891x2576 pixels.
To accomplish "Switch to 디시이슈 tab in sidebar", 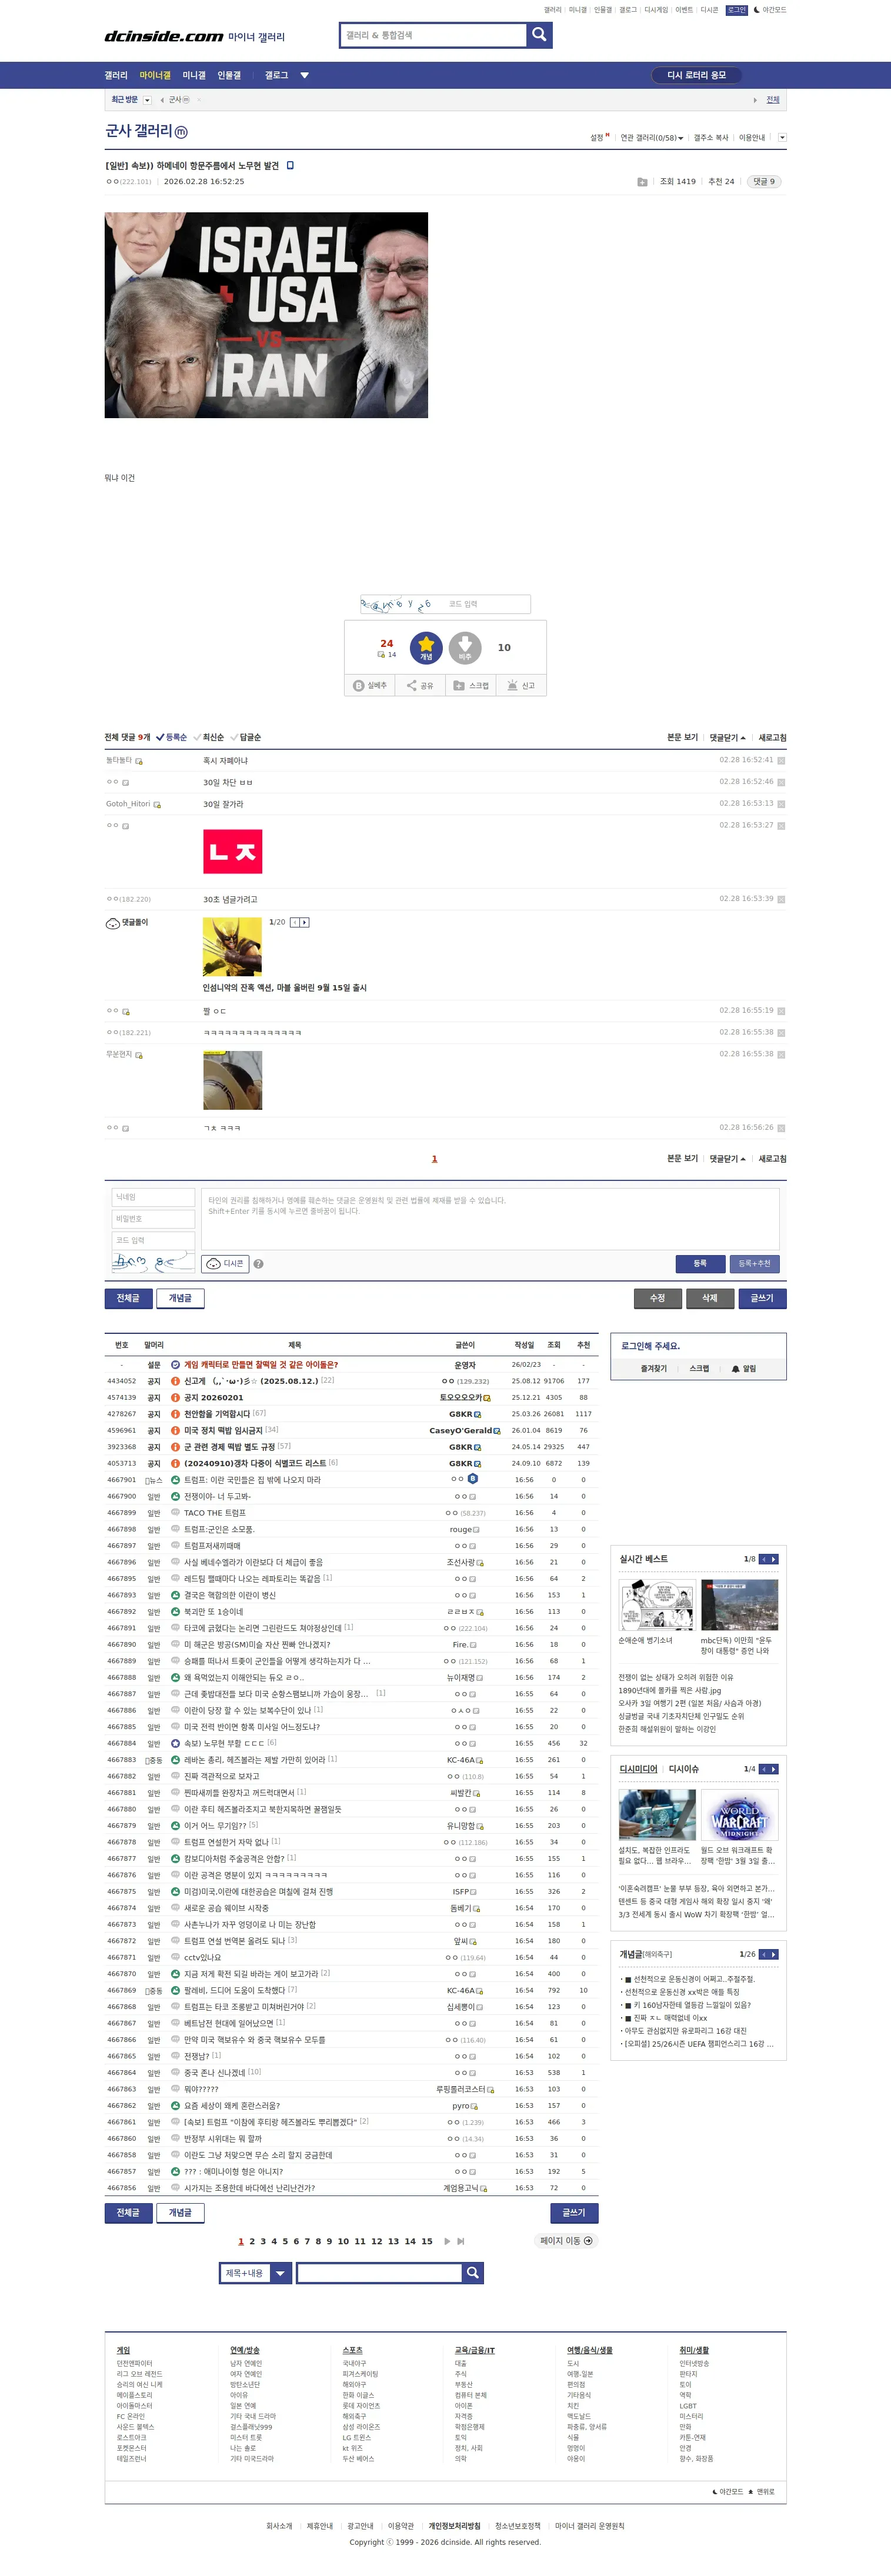I will [684, 1769].
